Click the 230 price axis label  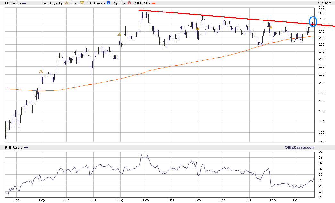tap(322, 59)
